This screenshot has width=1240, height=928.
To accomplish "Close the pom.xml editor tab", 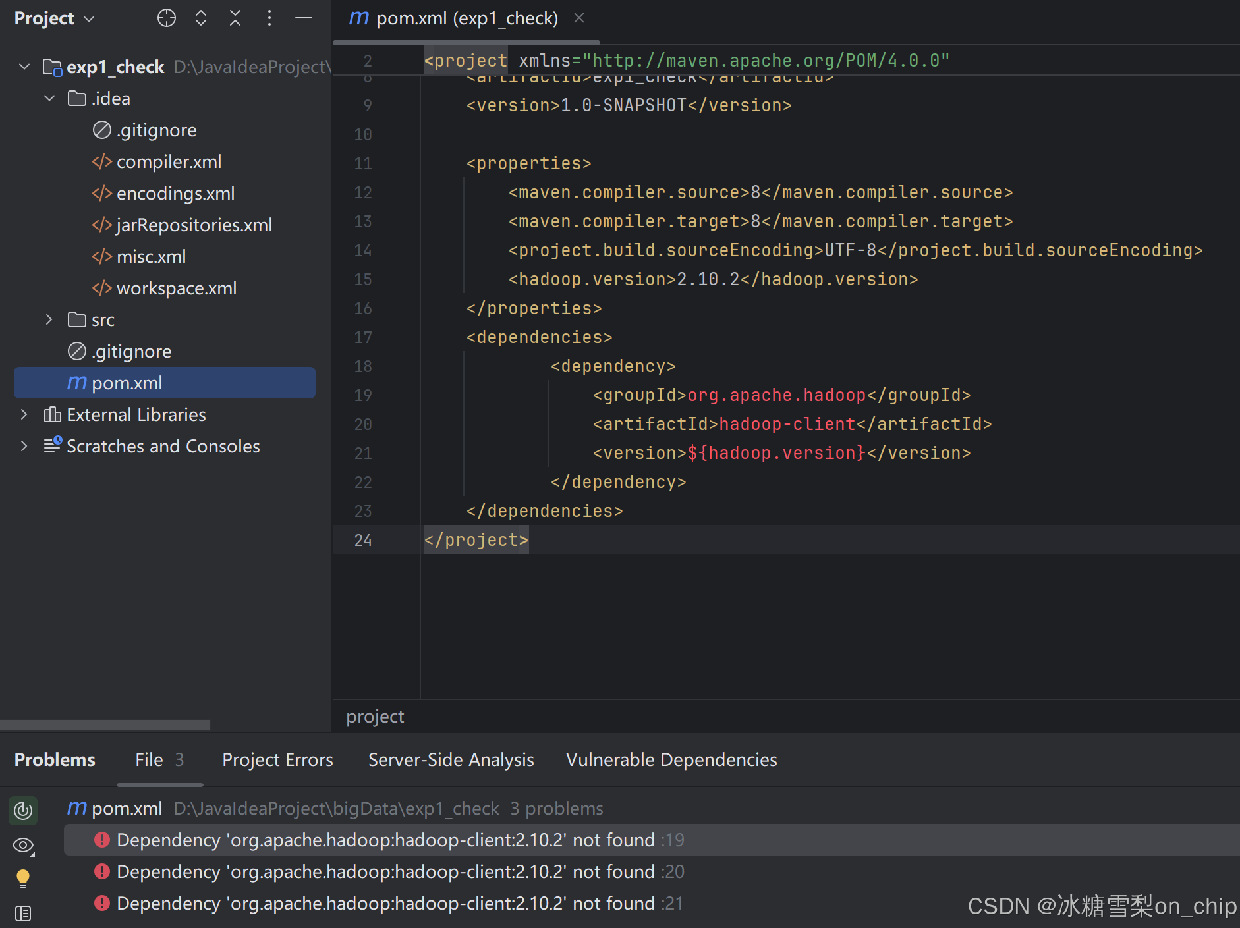I will 578,18.
